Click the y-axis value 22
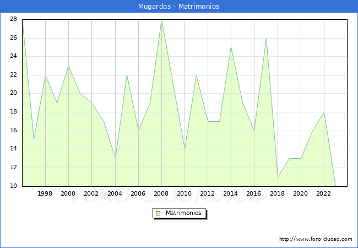Image resolution: width=358 pixels, height=248 pixels. pyautogui.click(x=13, y=75)
